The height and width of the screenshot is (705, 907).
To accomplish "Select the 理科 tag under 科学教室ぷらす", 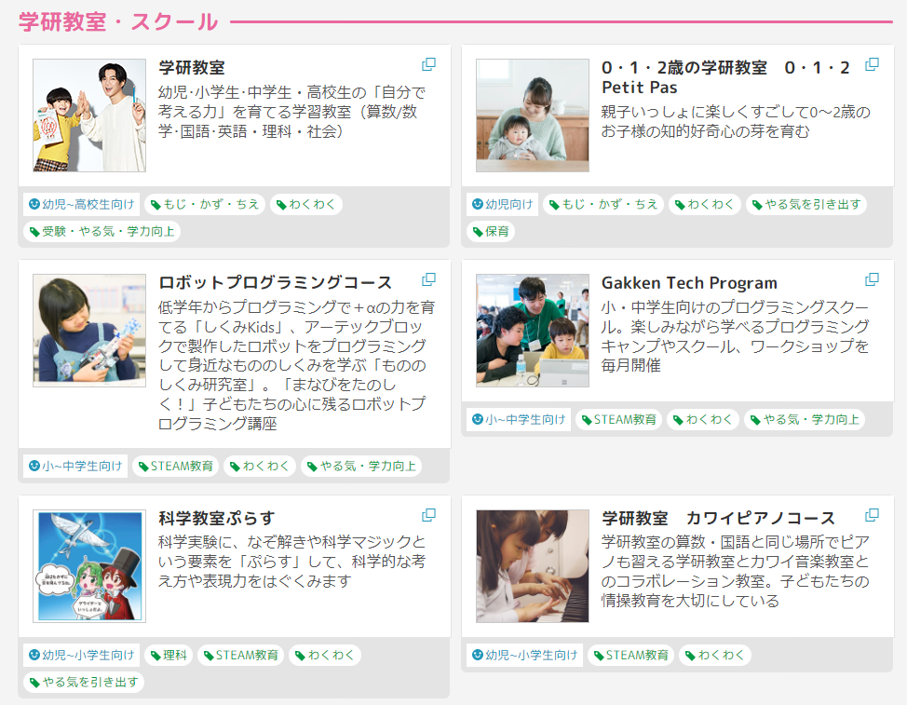I will (x=169, y=655).
